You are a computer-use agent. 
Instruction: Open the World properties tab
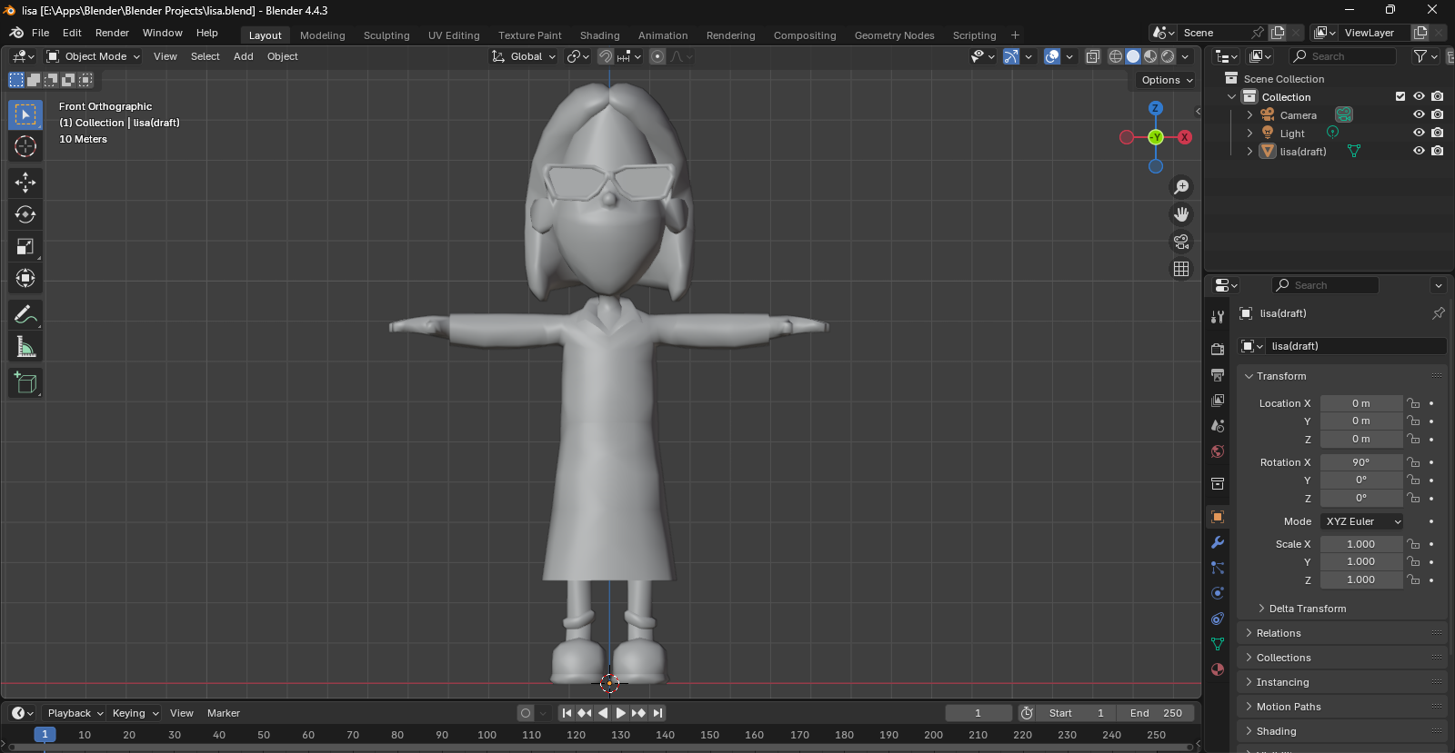(1218, 451)
